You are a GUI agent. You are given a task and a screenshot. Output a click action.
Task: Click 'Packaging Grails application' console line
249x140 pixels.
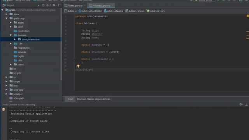[x=30, y=114]
